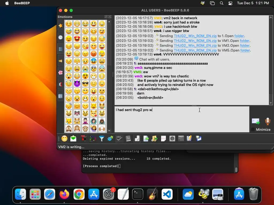
Task: Open folder link for file sent to VM5
Action: 245,50
